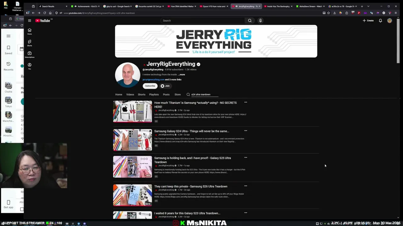Subscribe to JerryRigEverything
The height and width of the screenshot is (226, 403).
click(150, 86)
